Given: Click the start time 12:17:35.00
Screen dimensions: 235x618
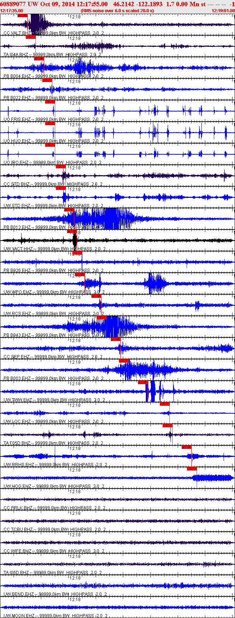Looking at the screenshot, I should pos(12,11).
